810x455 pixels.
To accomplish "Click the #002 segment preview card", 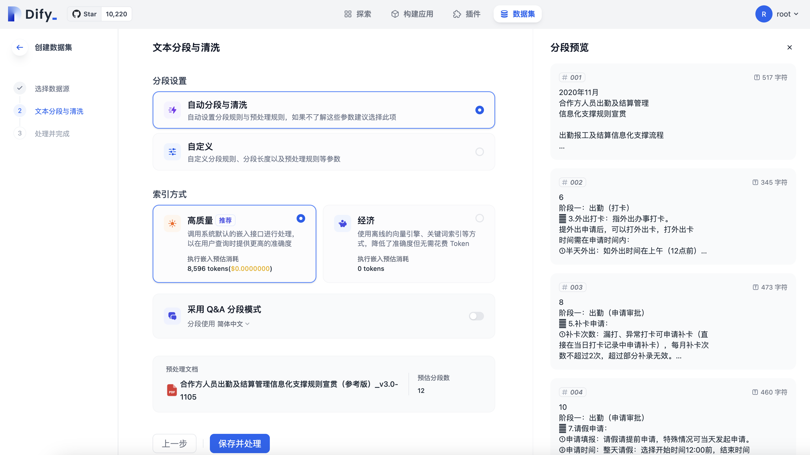I will point(673,217).
